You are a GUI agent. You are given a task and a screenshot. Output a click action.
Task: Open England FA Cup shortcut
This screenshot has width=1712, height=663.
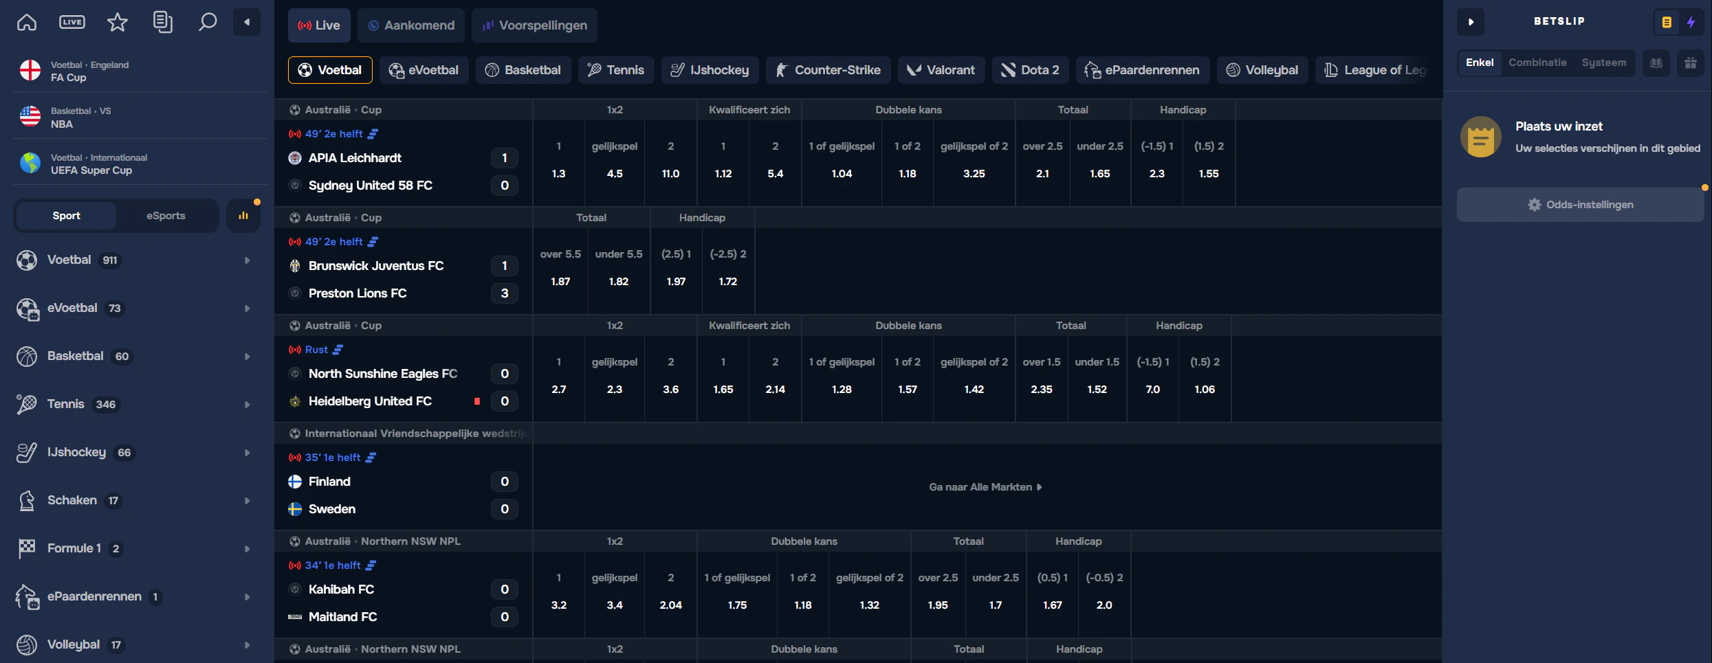click(140, 71)
